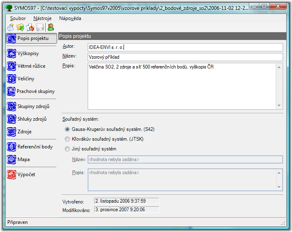The height and width of the screenshot is (232, 292).
Task: Open Skupiny zdrojů in sidebar
Action: (28, 106)
